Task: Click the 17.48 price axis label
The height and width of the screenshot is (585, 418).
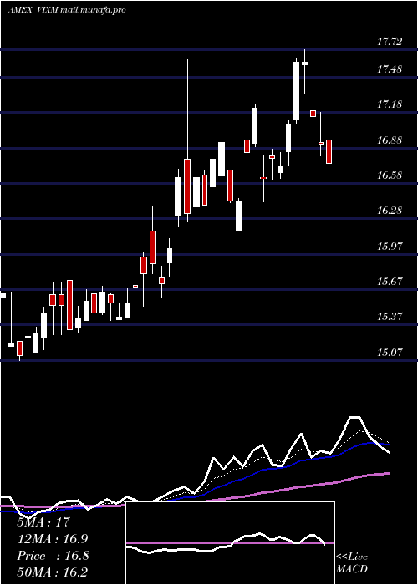Action: coord(390,69)
